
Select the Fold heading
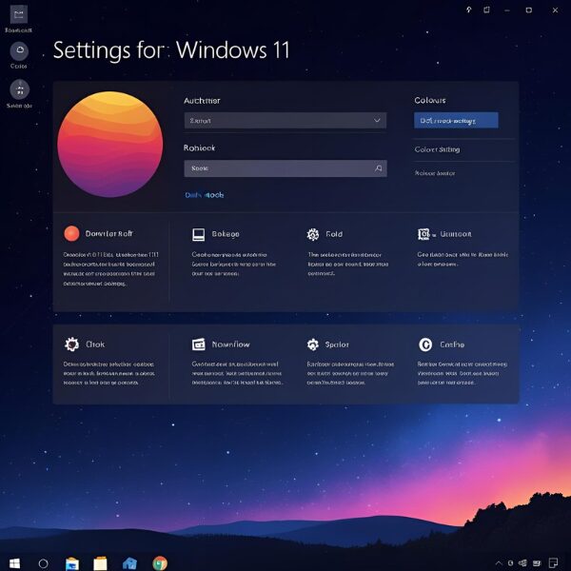334,234
